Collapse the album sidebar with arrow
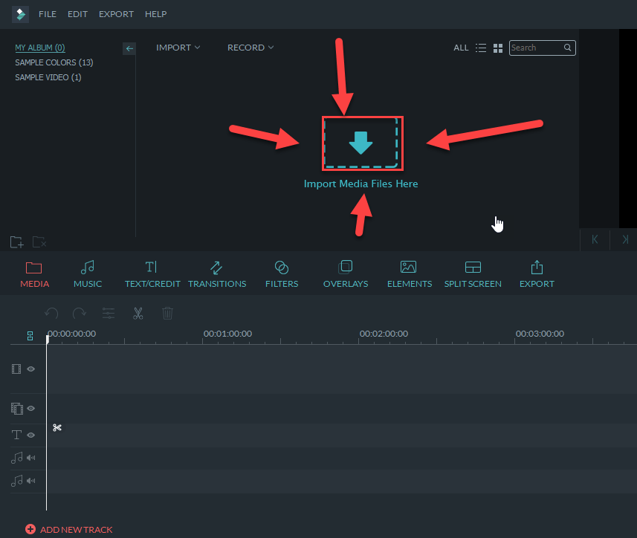 (129, 48)
